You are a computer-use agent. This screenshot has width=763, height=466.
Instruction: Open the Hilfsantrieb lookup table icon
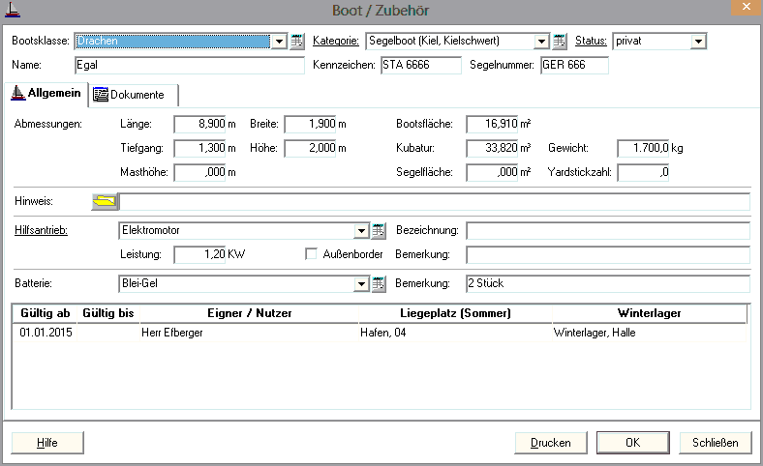pos(378,231)
